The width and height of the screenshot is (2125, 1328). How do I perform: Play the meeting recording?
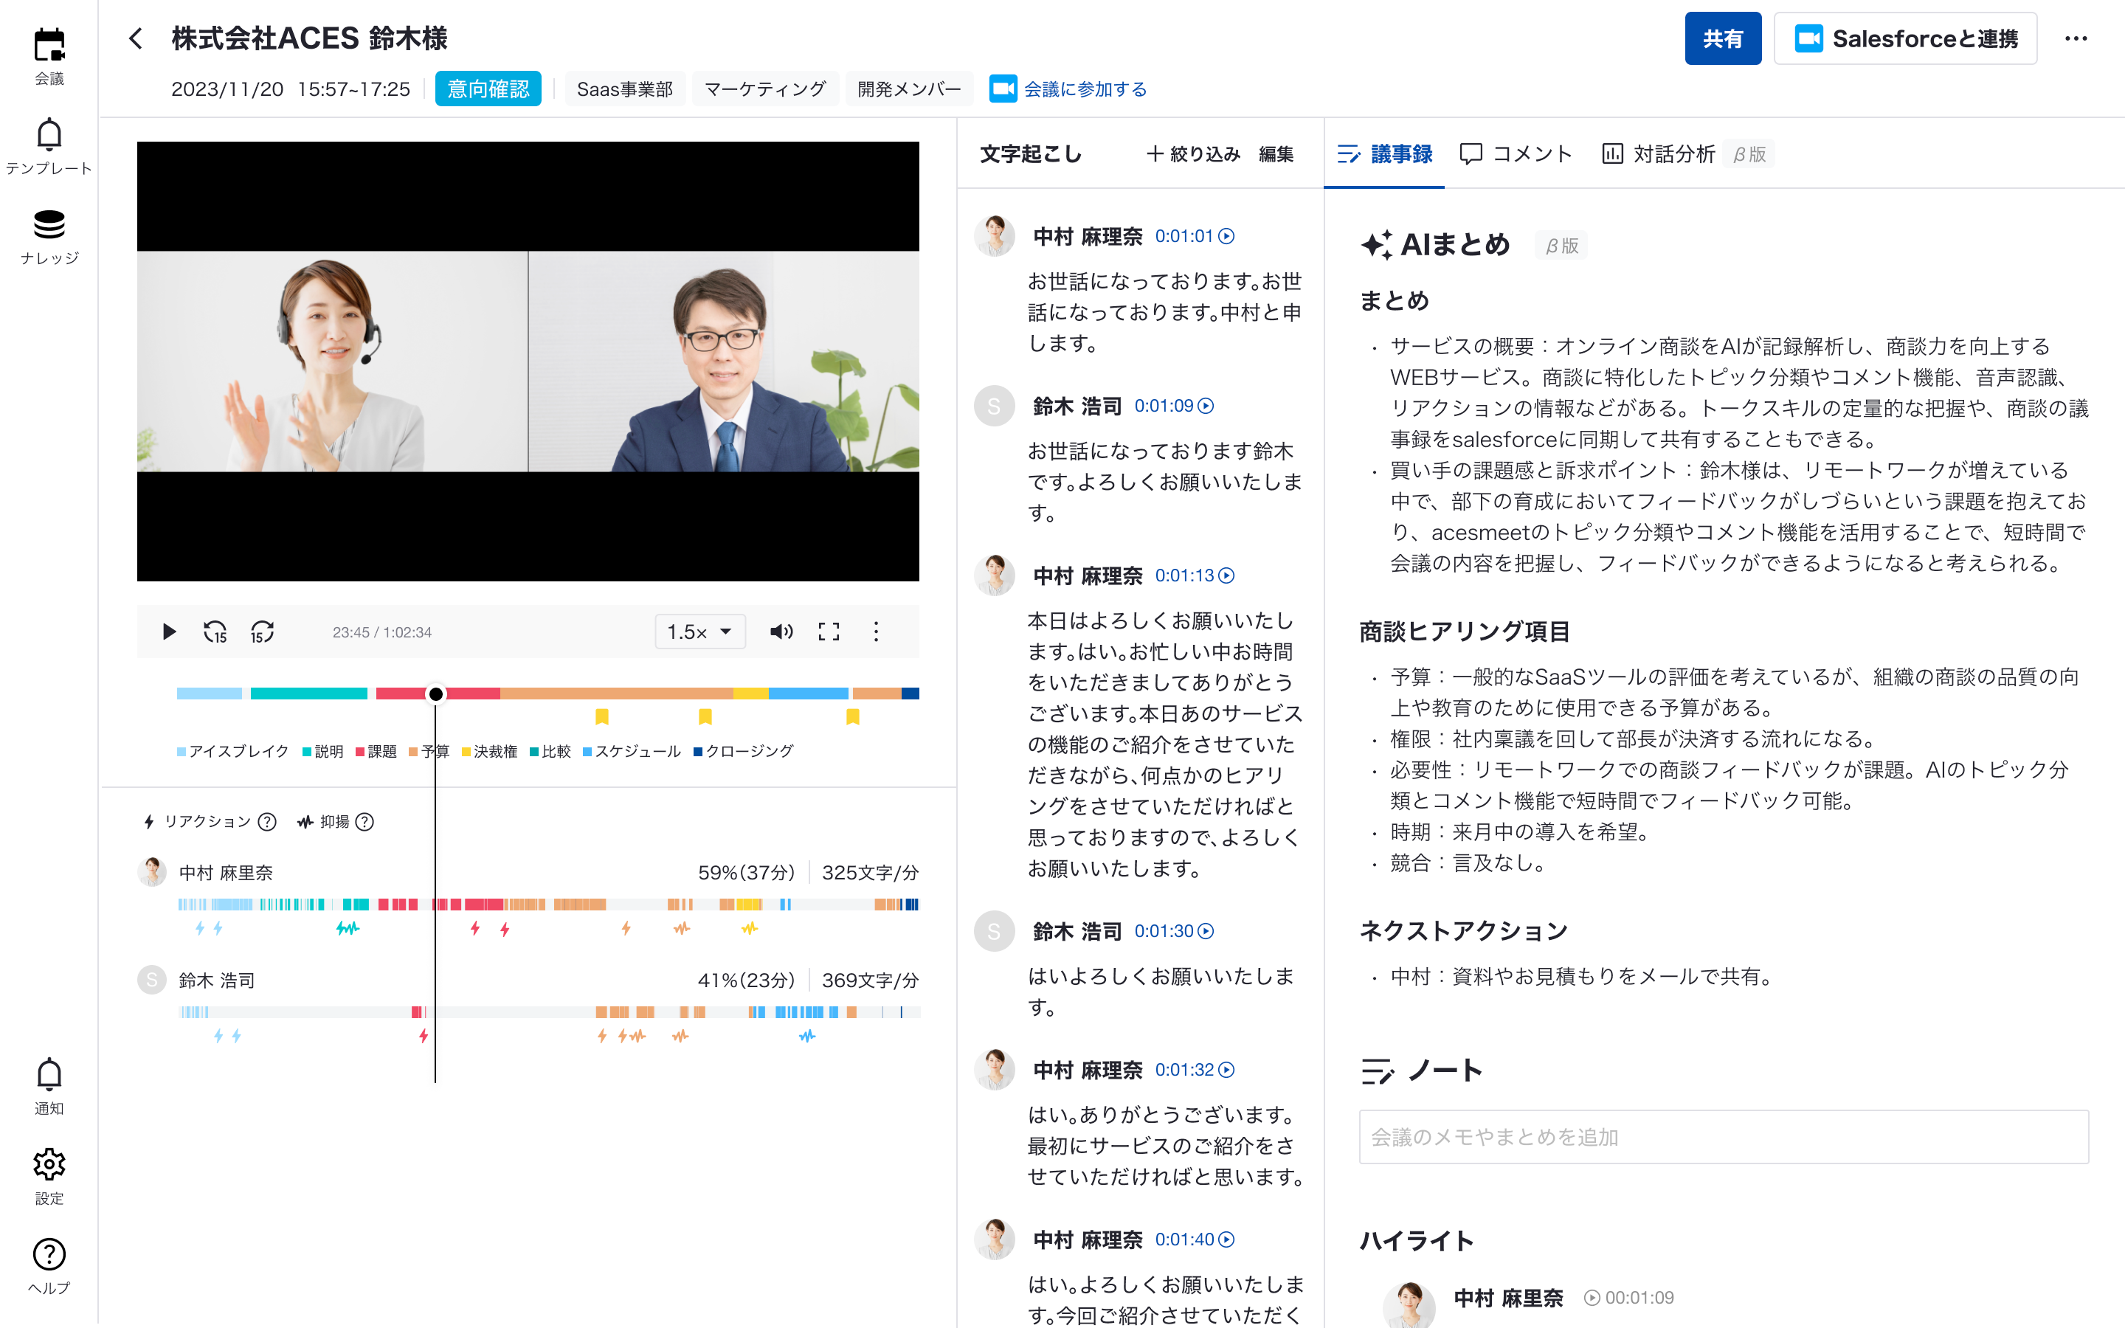click(168, 632)
